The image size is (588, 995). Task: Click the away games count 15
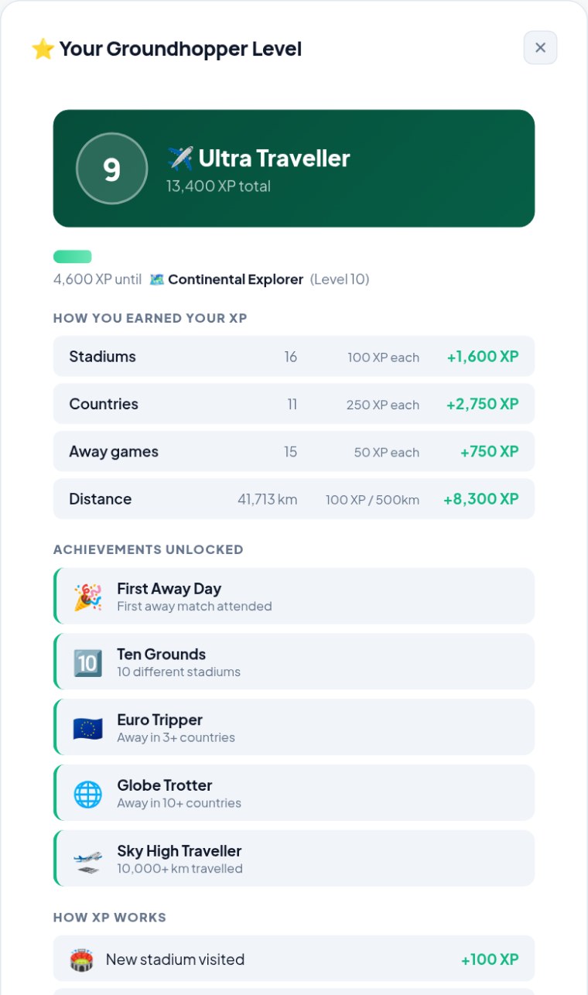(291, 452)
